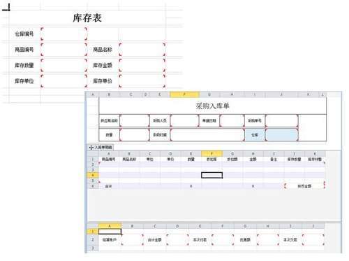Click the 库存表 title heading
This screenshot has width=349, height=261.
click(x=87, y=18)
